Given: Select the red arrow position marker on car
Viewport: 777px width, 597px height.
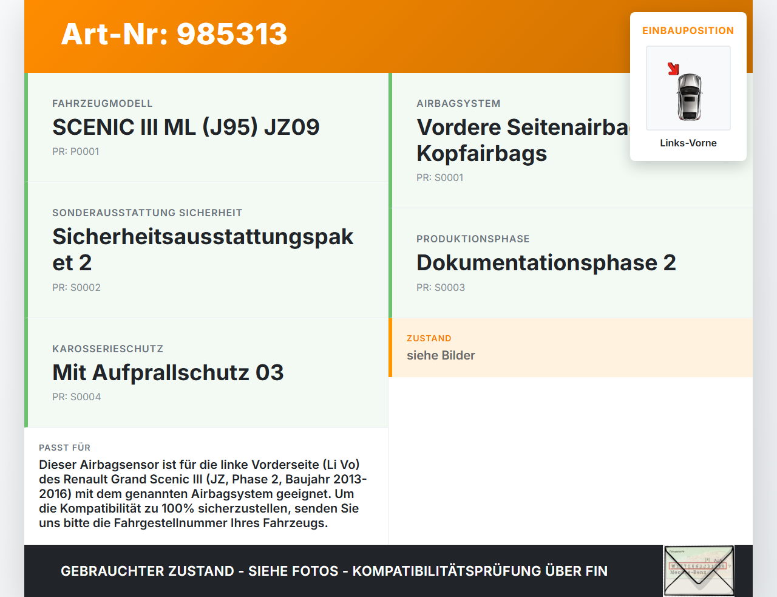Looking at the screenshot, I should (674, 69).
